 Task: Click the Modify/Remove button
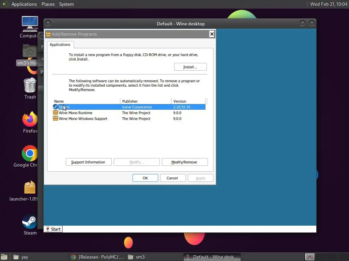pyautogui.click(x=185, y=162)
